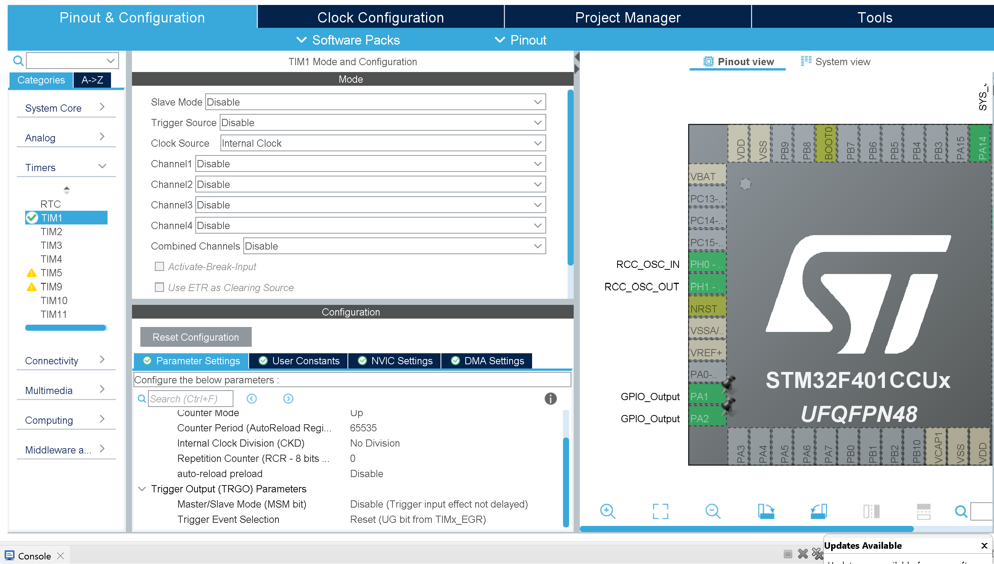Click the TIM9 warning icon
The height and width of the screenshot is (564, 994).
[31, 287]
